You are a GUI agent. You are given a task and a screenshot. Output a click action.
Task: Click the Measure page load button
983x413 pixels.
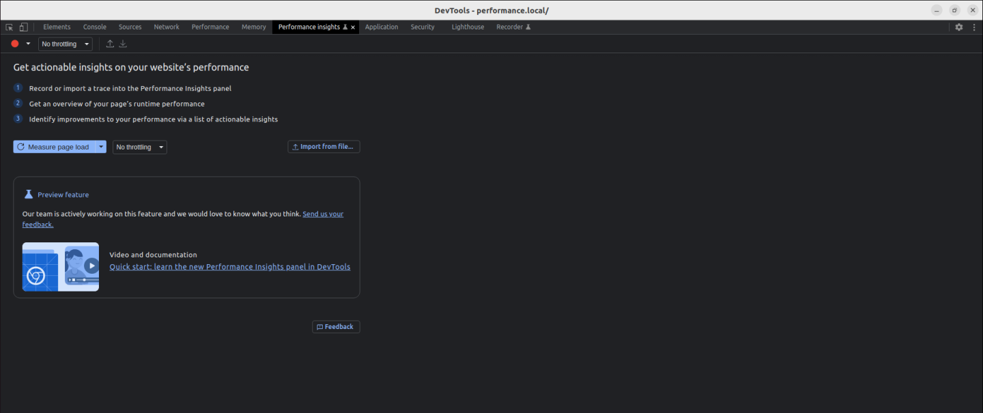point(53,147)
